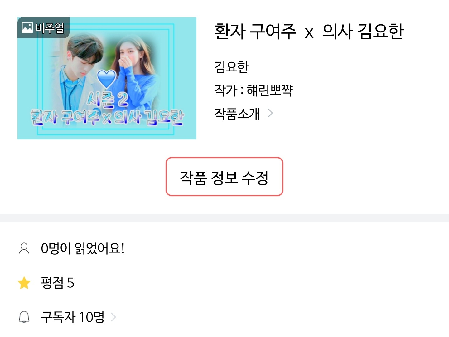Expand 작품소개 with its chevron arrow
This screenshot has height=337, width=449.
[x=270, y=113]
